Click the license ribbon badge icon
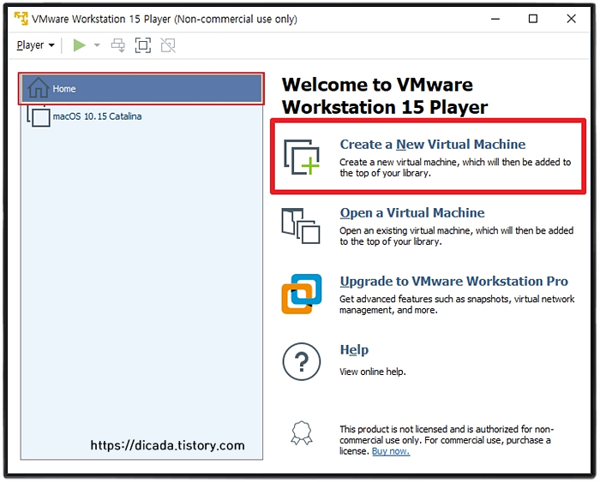This screenshot has width=600, height=482. tap(302, 433)
